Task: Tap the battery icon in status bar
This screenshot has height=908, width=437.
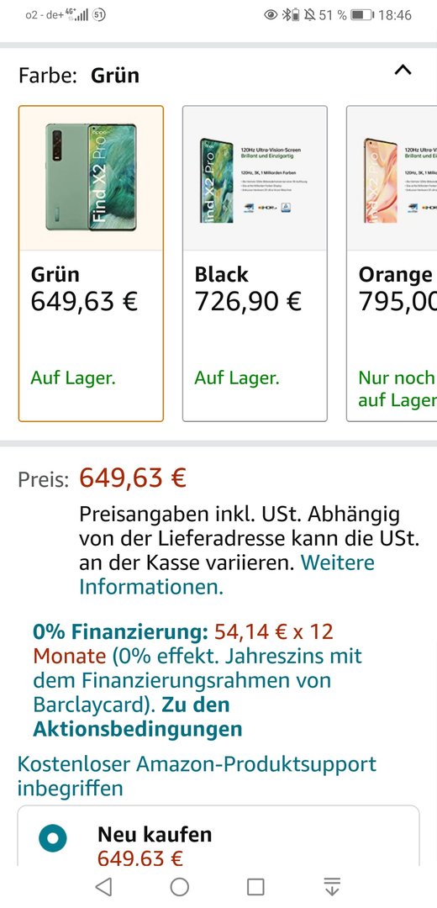Action: [x=363, y=15]
